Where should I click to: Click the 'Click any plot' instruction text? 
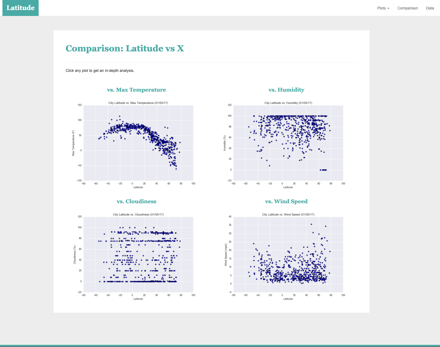(x=100, y=71)
